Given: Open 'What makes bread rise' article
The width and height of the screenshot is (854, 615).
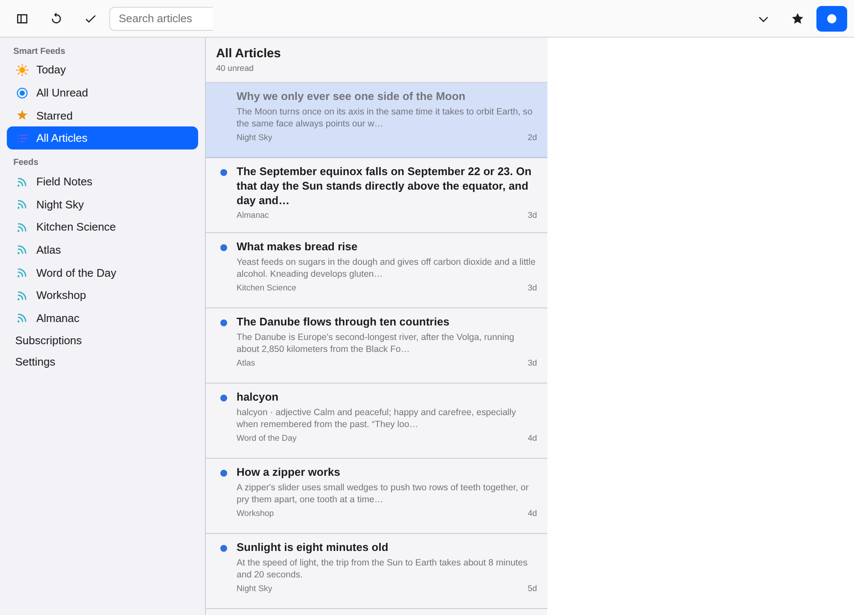Looking at the screenshot, I should [x=377, y=270].
